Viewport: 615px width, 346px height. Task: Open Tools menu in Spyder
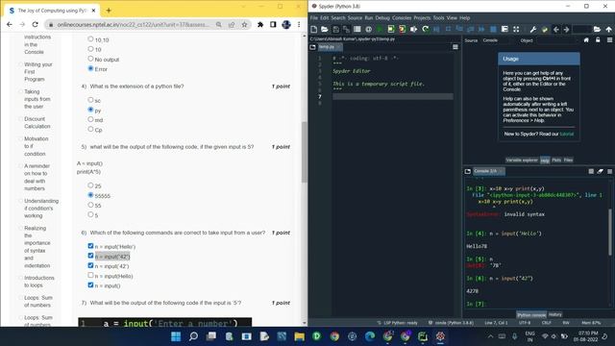click(x=438, y=18)
